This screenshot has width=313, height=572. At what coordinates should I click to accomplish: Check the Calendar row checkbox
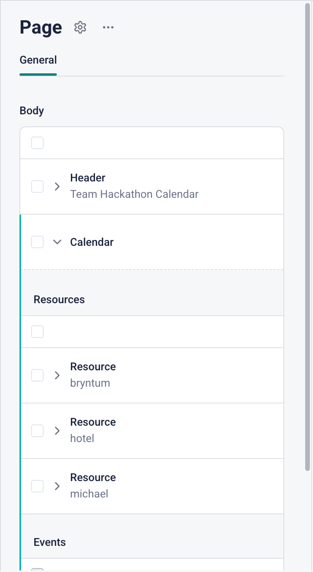coord(37,242)
